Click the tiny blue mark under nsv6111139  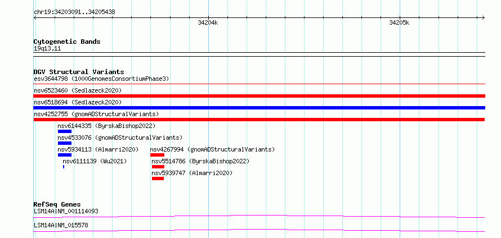point(64,167)
